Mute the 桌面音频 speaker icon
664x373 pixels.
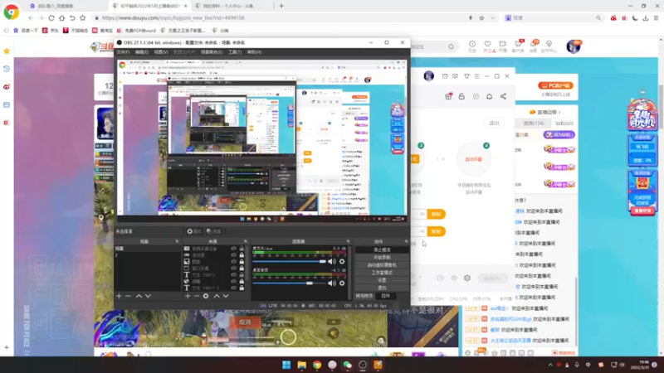tap(332, 283)
